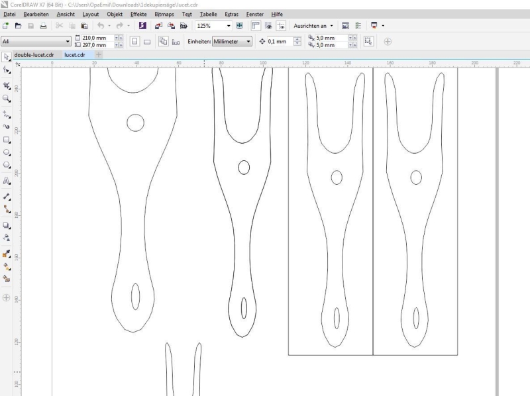This screenshot has width=530, height=396.
Task: Open the Options icon next to Ausrichten an
Action: click(358, 26)
